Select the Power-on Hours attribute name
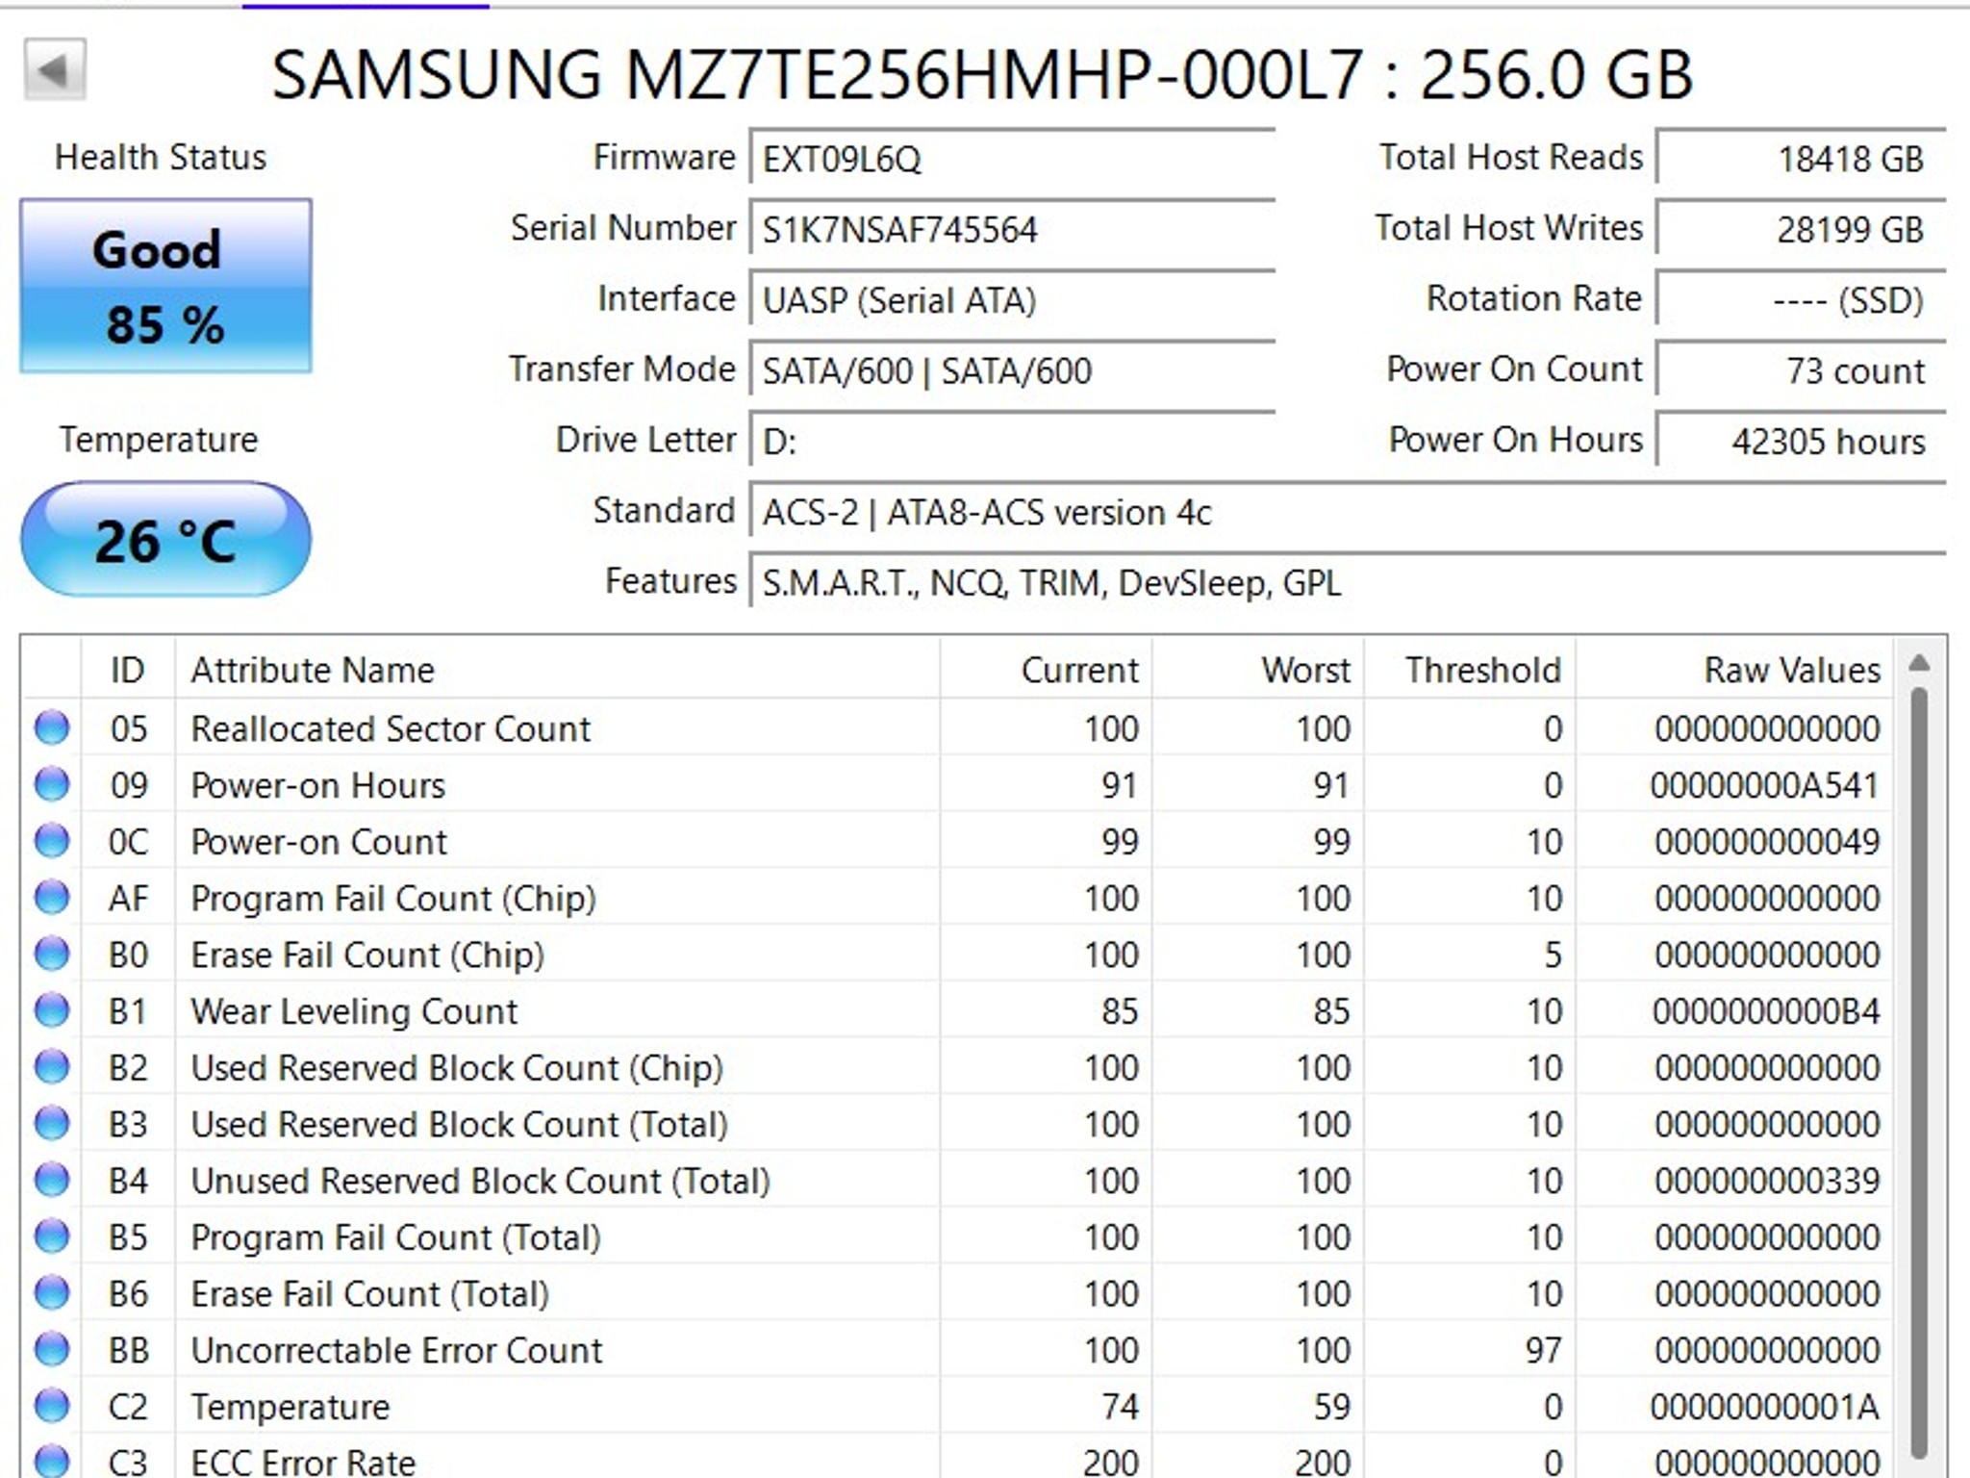Image resolution: width=1970 pixels, height=1478 pixels. click(x=318, y=785)
